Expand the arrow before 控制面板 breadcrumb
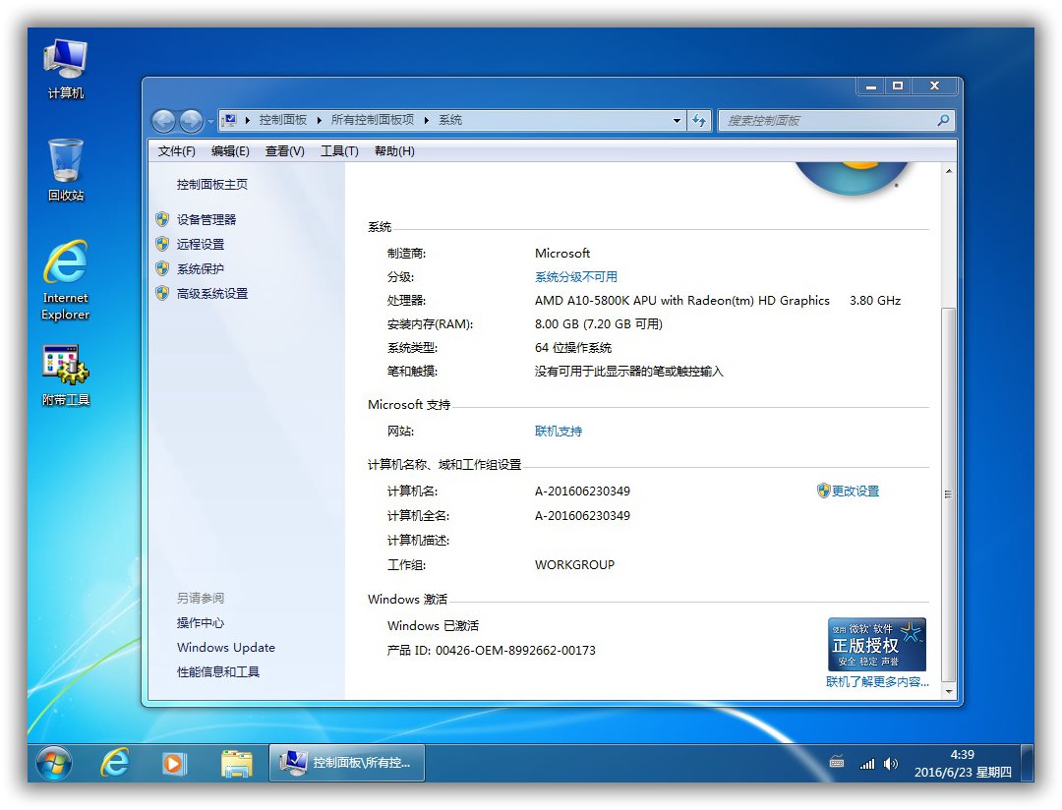 (248, 121)
